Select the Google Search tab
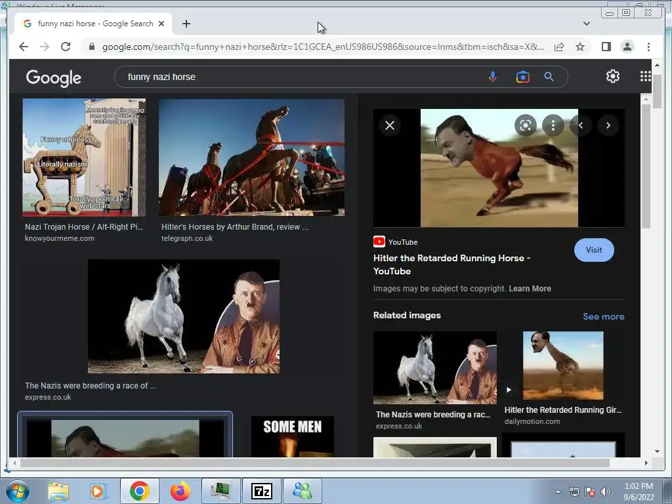The image size is (672, 504). coord(93,24)
